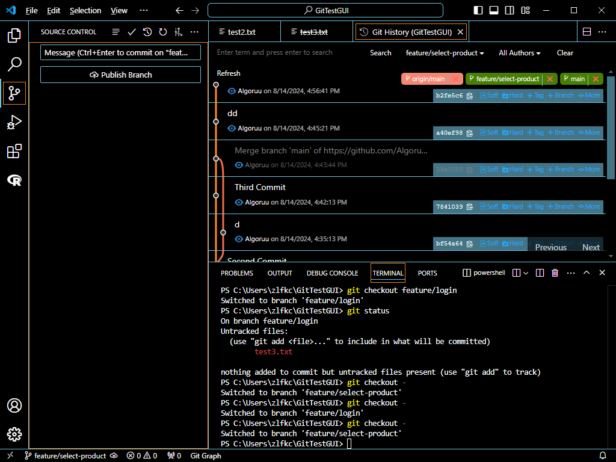Click View as Tree/List icon in Source Control
This screenshot has width=616, height=462.
pos(116,32)
